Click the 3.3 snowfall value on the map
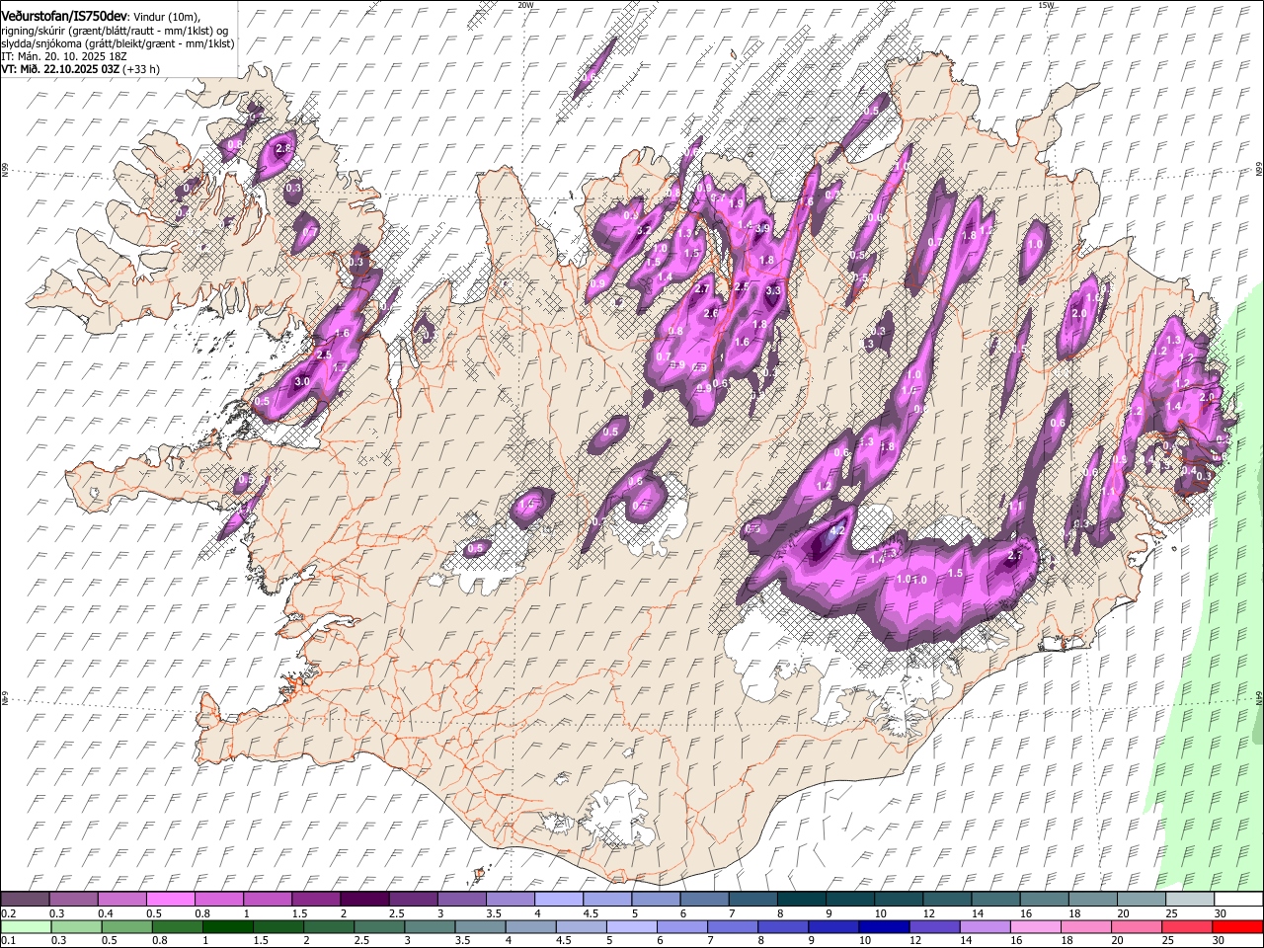Viewport: 1264px width, 948px height. [x=773, y=291]
